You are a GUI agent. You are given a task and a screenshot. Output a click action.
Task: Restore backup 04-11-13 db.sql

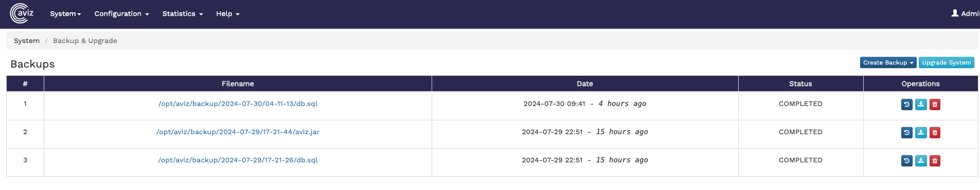click(906, 104)
